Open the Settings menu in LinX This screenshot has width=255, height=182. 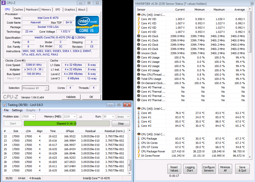point(17,110)
